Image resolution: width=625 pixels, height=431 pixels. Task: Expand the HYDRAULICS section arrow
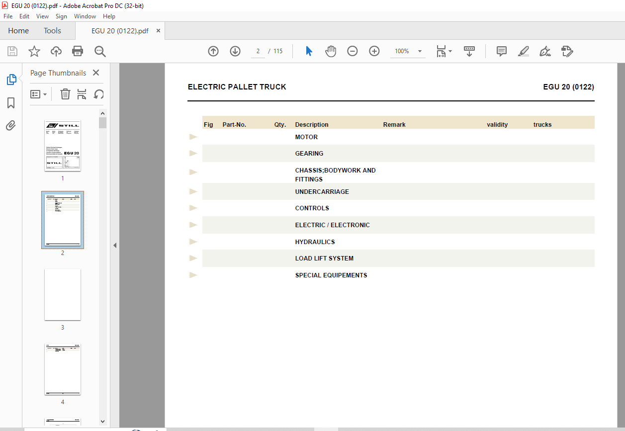point(193,242)
